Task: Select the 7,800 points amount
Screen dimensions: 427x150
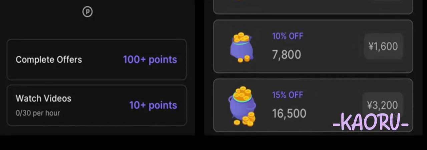Action: pos(287,54)
